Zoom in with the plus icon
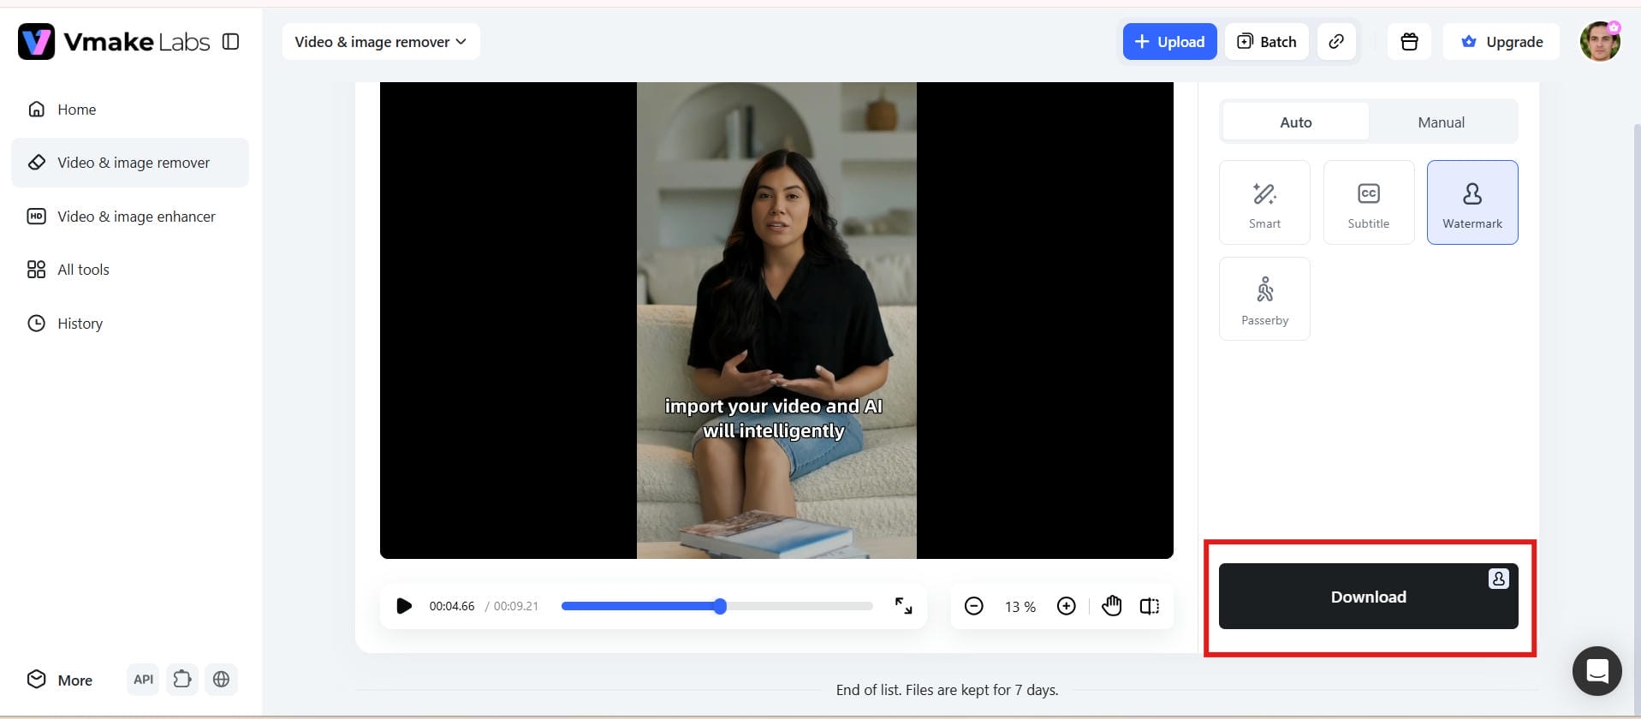 click(1066, 606)
